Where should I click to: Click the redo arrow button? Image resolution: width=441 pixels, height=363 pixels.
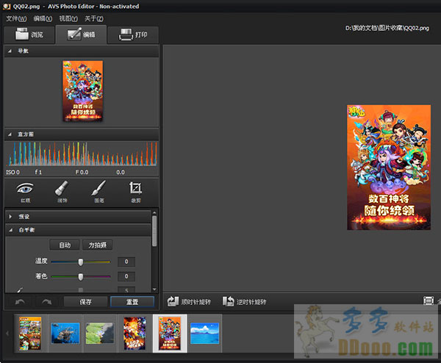[x=46, y=302]
